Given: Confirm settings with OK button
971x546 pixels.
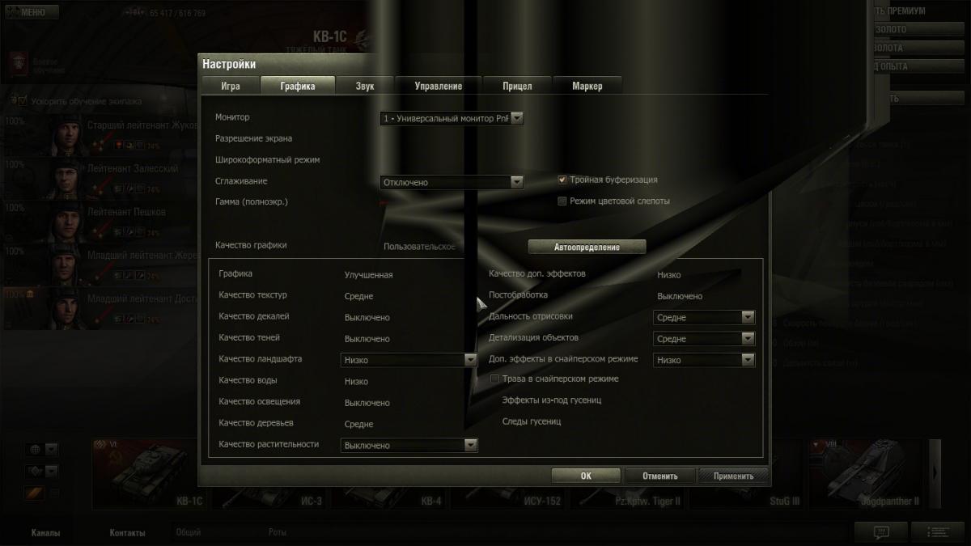Looking at the screenshot, I should point(586,476).
